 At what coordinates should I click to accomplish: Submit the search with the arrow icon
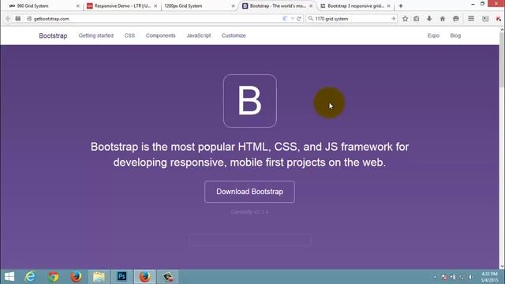click(x=393, y=19)
